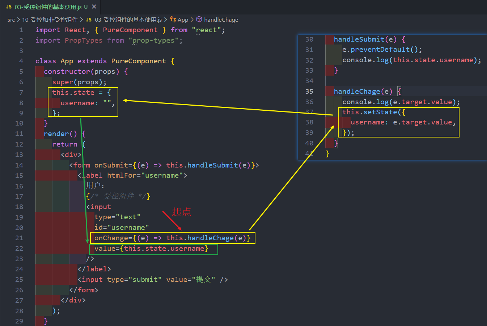Click the 受控组件 comment on line 17
Image resolution: width=487 pixels, height=326 pixels.
click(x=118, y=196)
